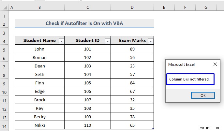Select Exam Marks cell '67'
Screen dimensions: 224x131
click(132, 91)
